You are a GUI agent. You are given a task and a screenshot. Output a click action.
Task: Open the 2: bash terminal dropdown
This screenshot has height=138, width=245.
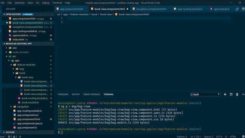coord(205,94)
